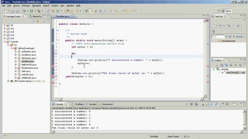Collapse the dowhile class in the Outline
This screenshot has width=248, height=139.
[214, 69]
